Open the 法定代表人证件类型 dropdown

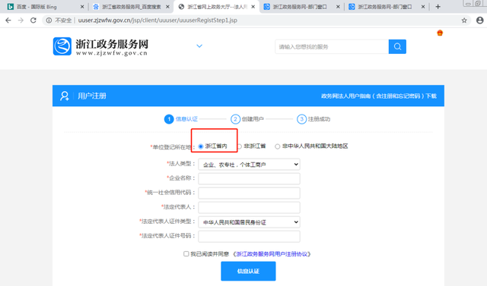click(x=249, y=222)
